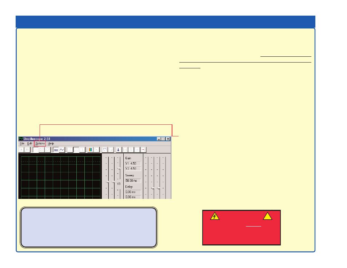Select the X-Y loop display mode icon
The height and width of the screenshot is (268, 347).
[48, 149]
